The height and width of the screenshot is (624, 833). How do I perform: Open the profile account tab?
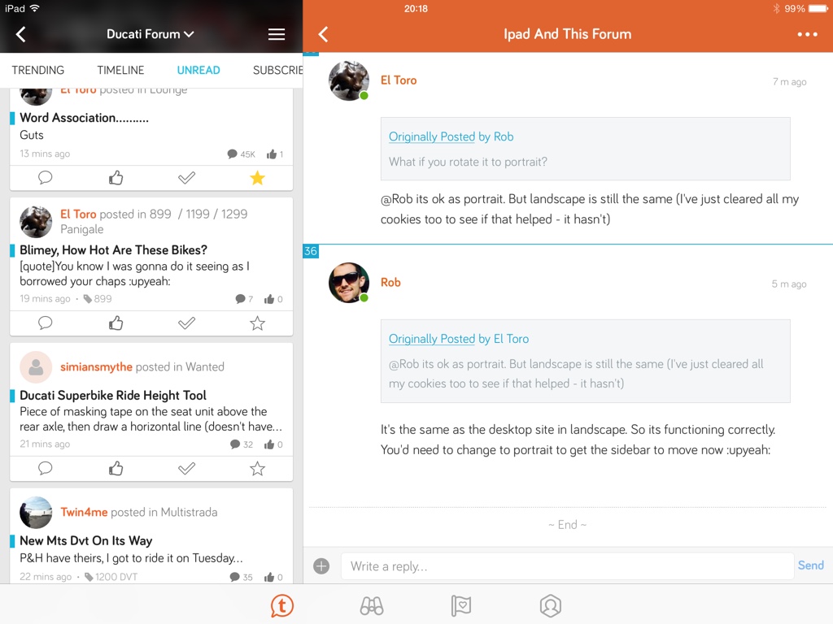pyautogui.click(x=551, y=605)
